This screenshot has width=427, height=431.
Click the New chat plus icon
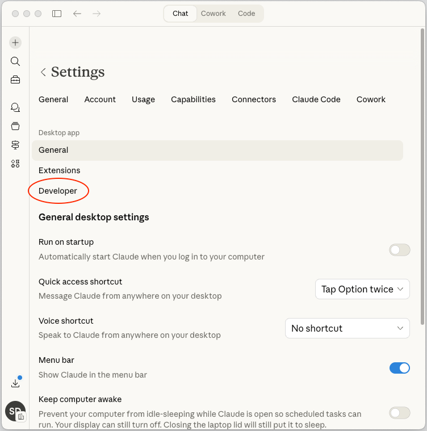point(15,43)
